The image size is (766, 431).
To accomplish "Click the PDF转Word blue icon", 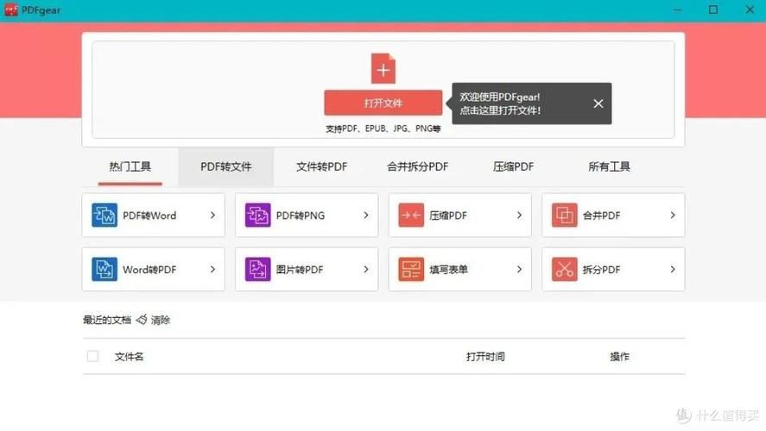I will tap(104, 215).
